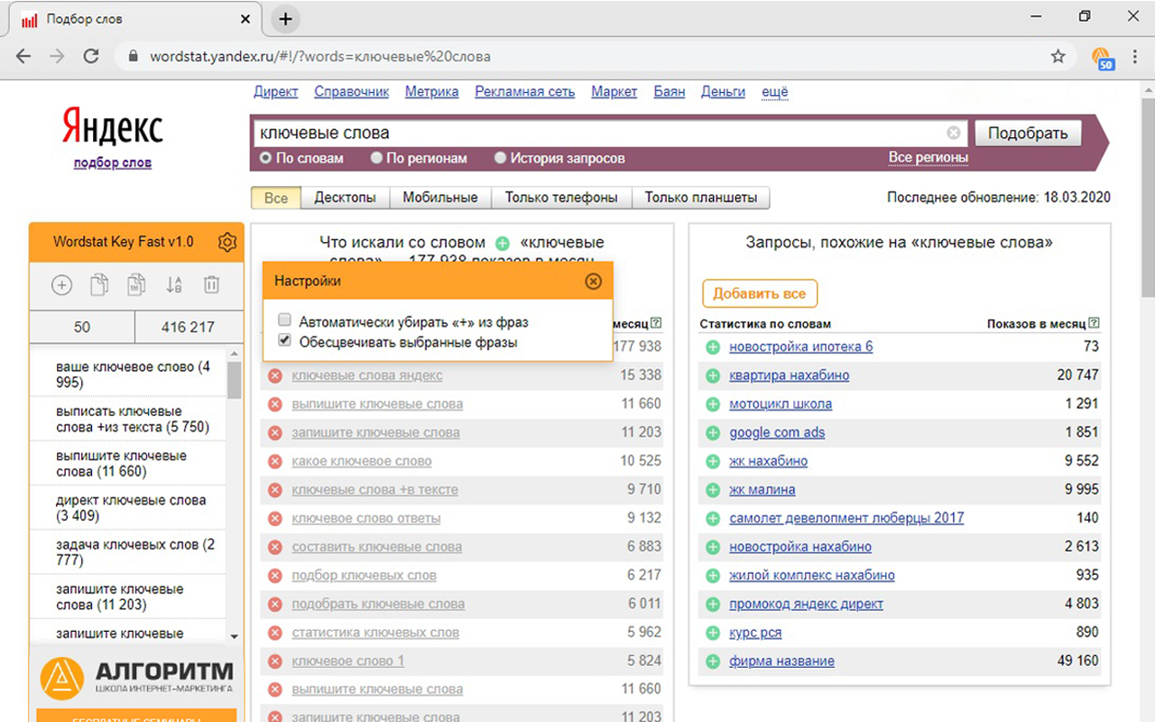This screenshot has width=1155, height=722.
Task: Reload the page
Action: point(91,56)
